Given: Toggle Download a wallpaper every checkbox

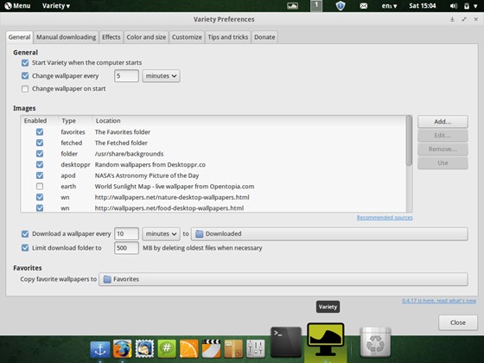Looking at the screenshot, I should (25, 234).
